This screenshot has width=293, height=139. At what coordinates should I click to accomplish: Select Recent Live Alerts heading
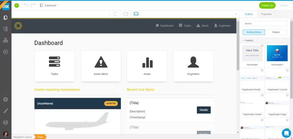140,90
